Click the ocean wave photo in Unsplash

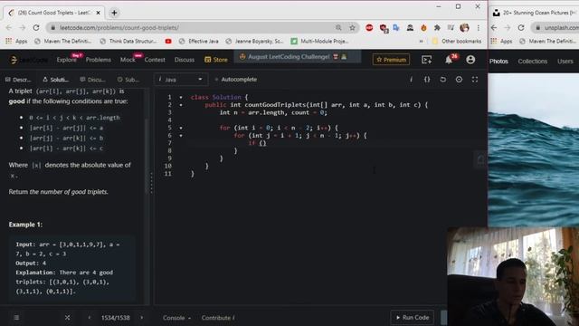click(x=533, y=149)
